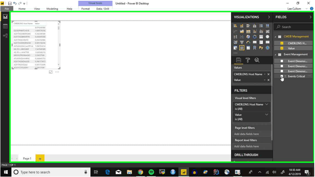Image resolution: width=315 pixels, height=177 pixels.
Task: Select the 100% stacked bar chart visualization
Action: [x=261, y=26]
